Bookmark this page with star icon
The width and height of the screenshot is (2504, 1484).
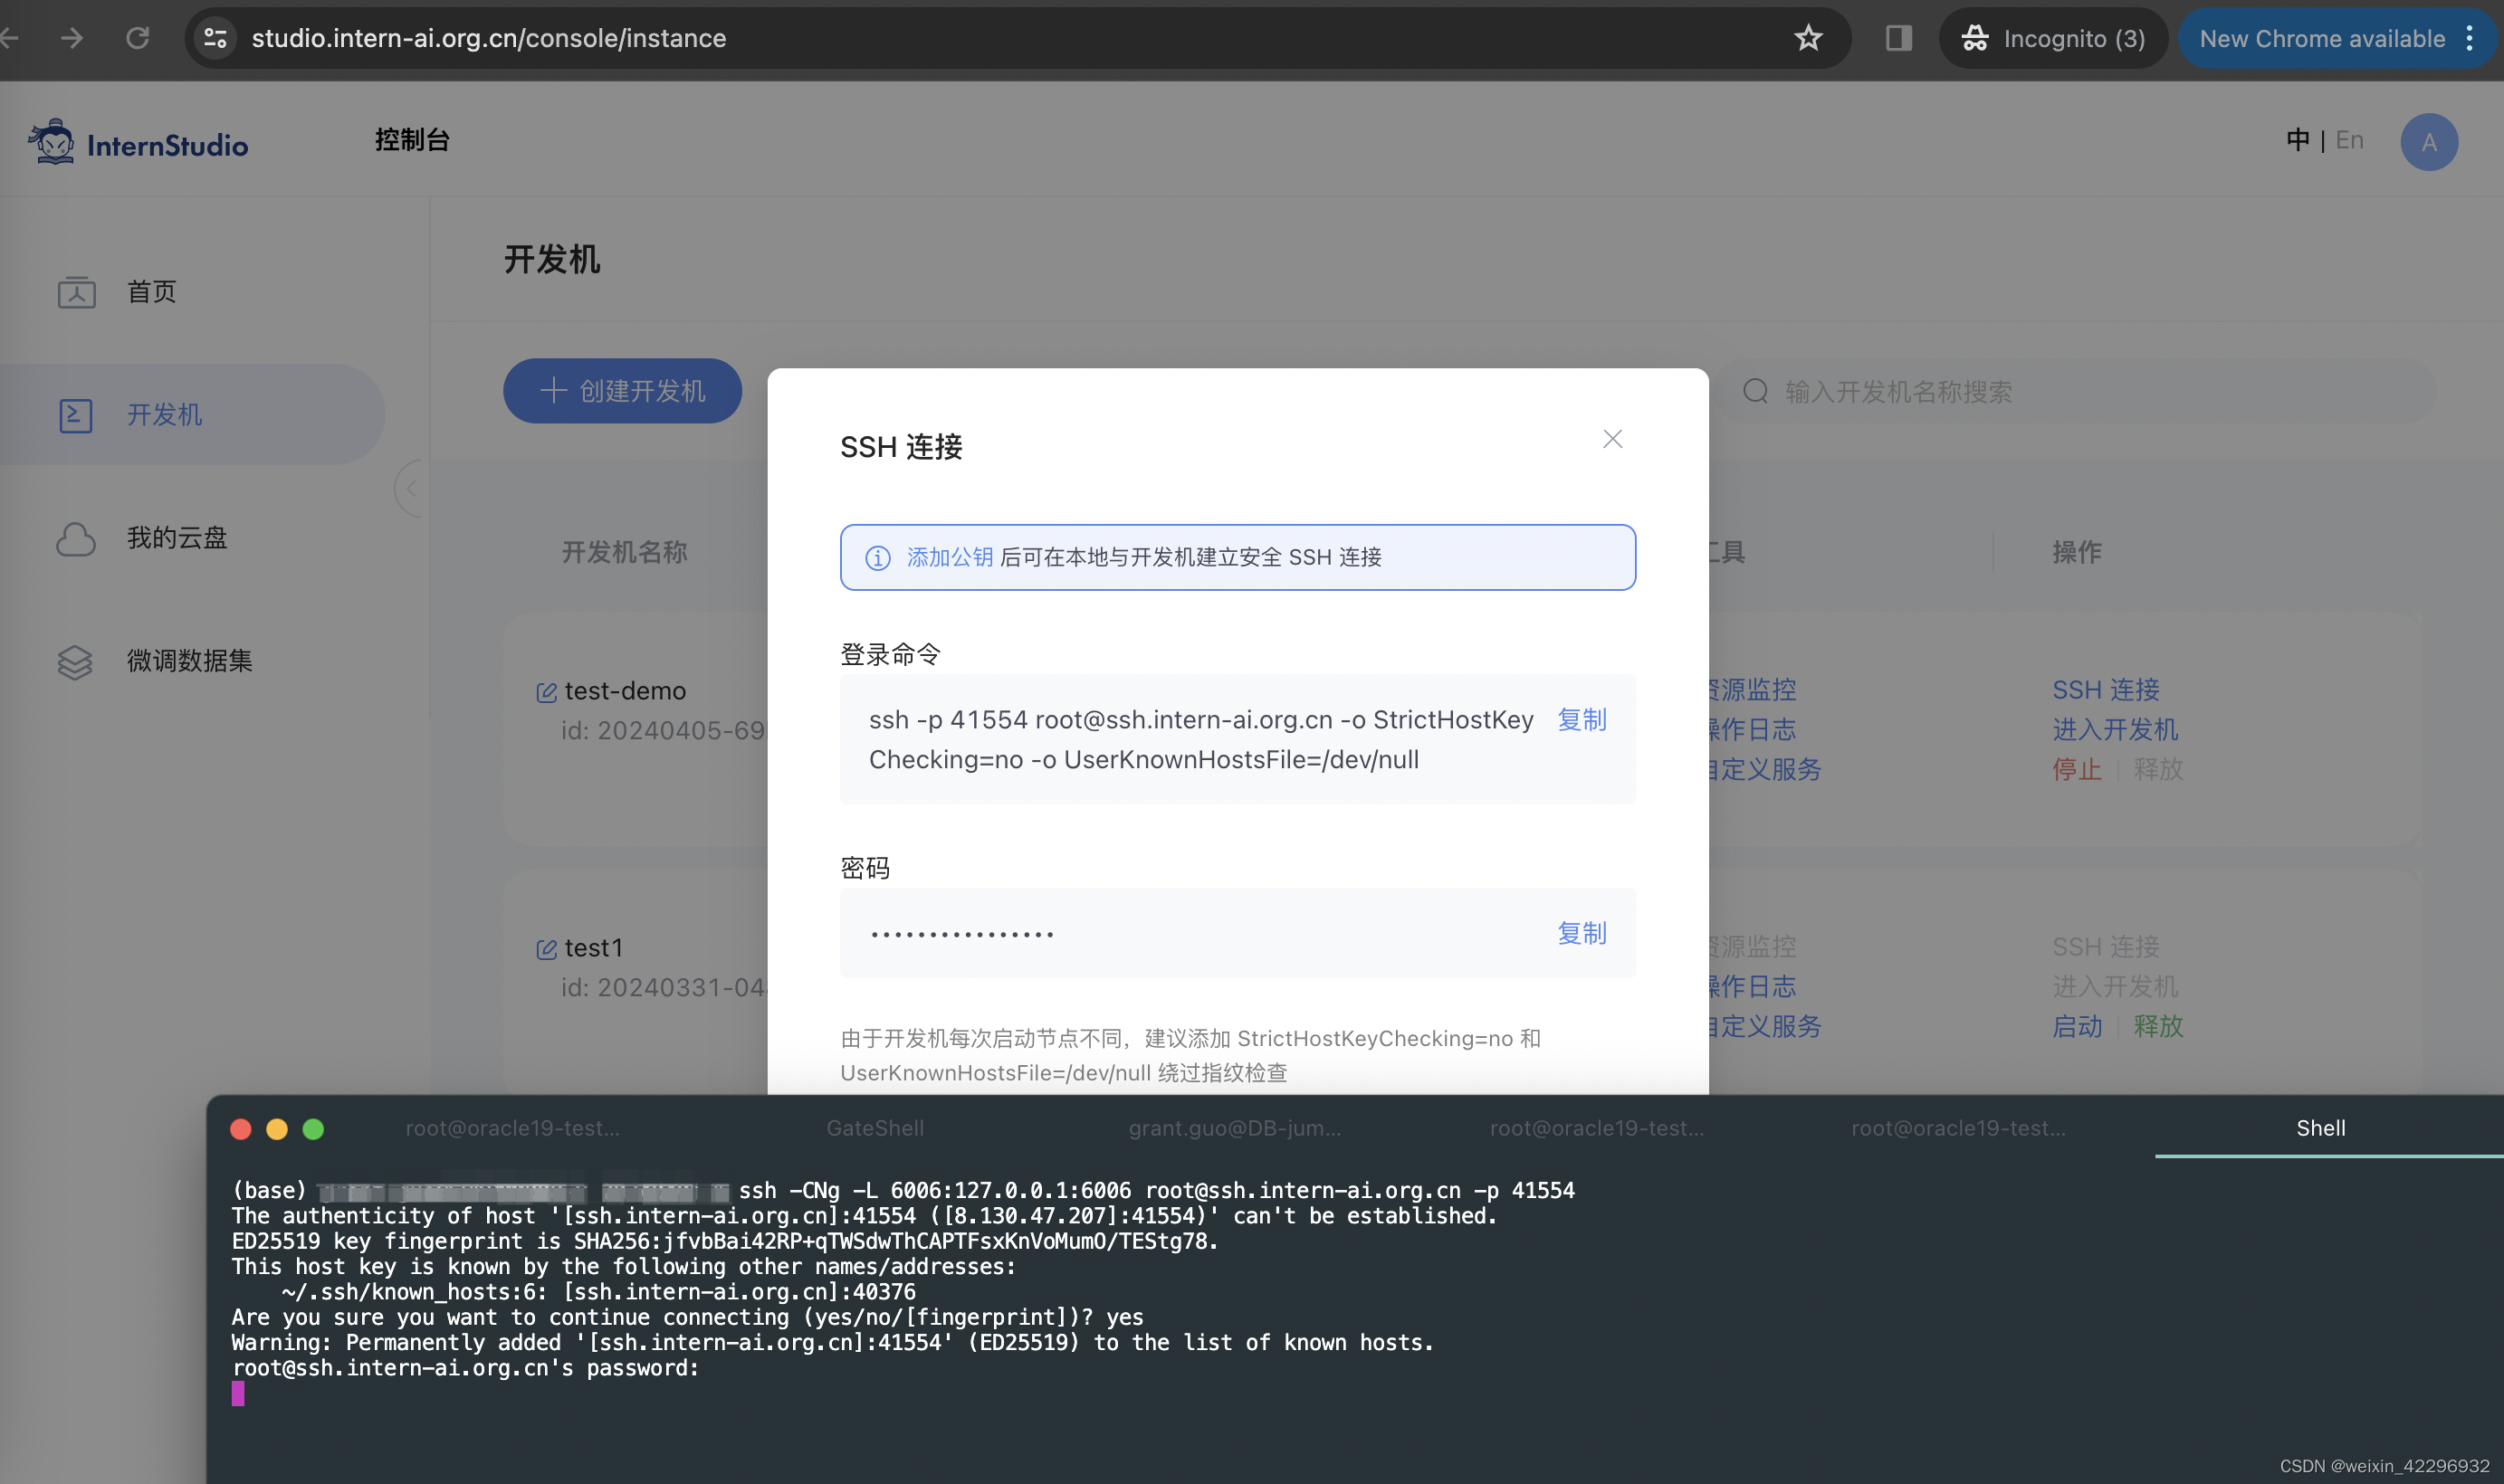point(1808,38)
